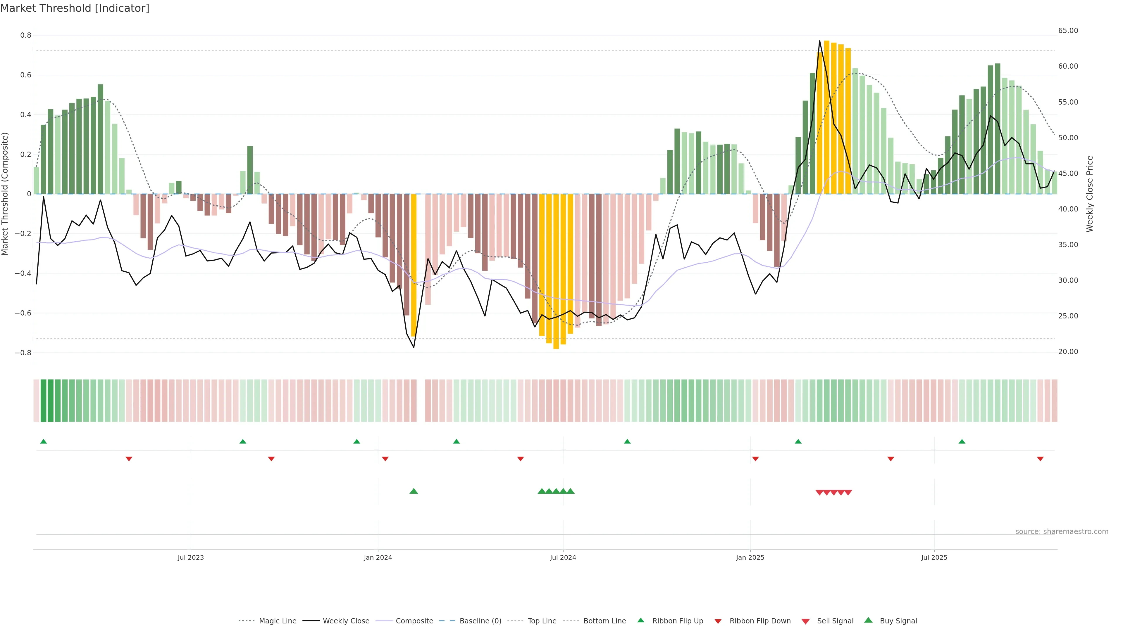Click the source: sharemaestro.com text
1123x631 pixels.
1062,531
